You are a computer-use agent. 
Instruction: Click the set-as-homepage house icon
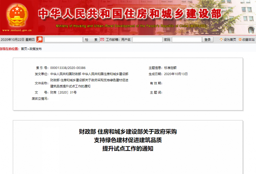click(x=221, y=39)
